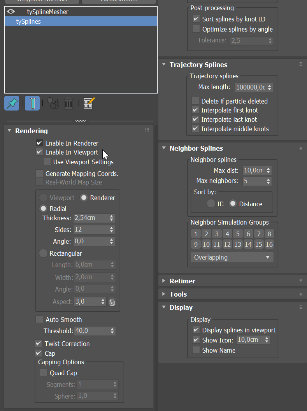Select Rectangular radio button

(x=43, y=253)
